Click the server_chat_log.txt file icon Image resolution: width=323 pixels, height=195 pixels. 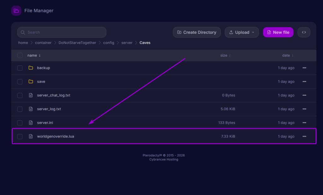(x=31, y=95)
